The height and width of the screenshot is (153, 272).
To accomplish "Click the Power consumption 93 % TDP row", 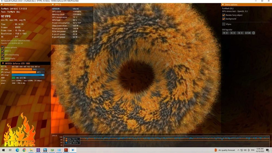I will pos(72,23).
